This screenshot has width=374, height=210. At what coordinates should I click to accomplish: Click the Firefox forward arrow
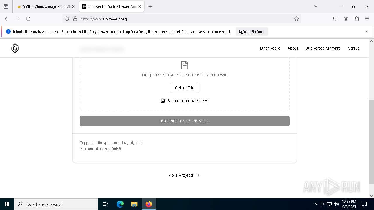click(18, 19)
